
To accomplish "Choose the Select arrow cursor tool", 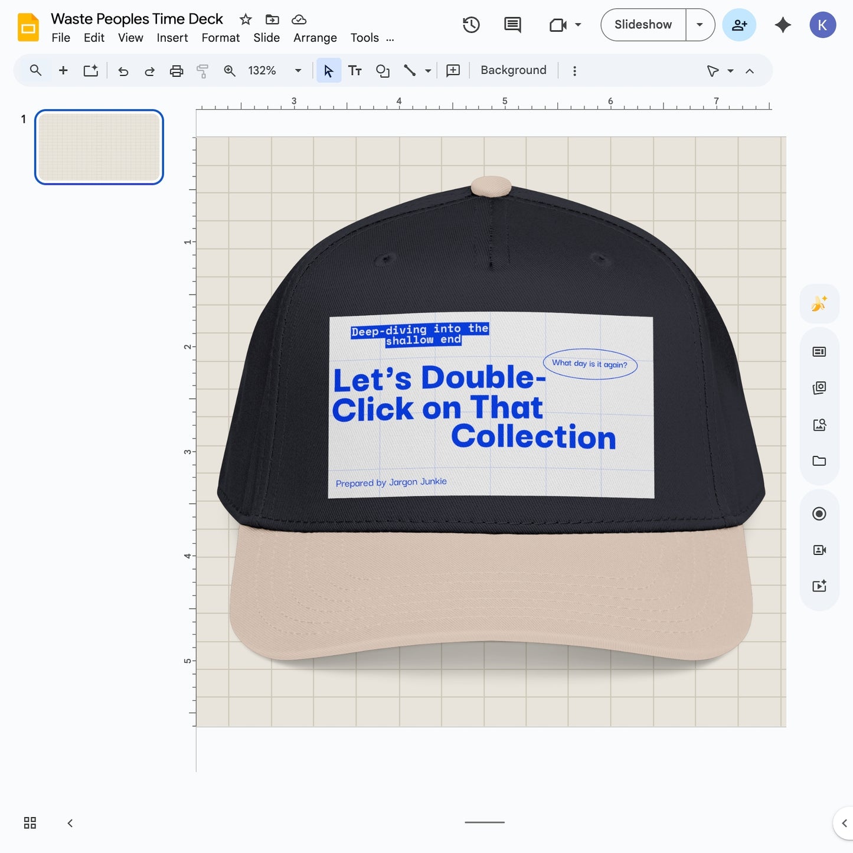I will tap(329, 71).
